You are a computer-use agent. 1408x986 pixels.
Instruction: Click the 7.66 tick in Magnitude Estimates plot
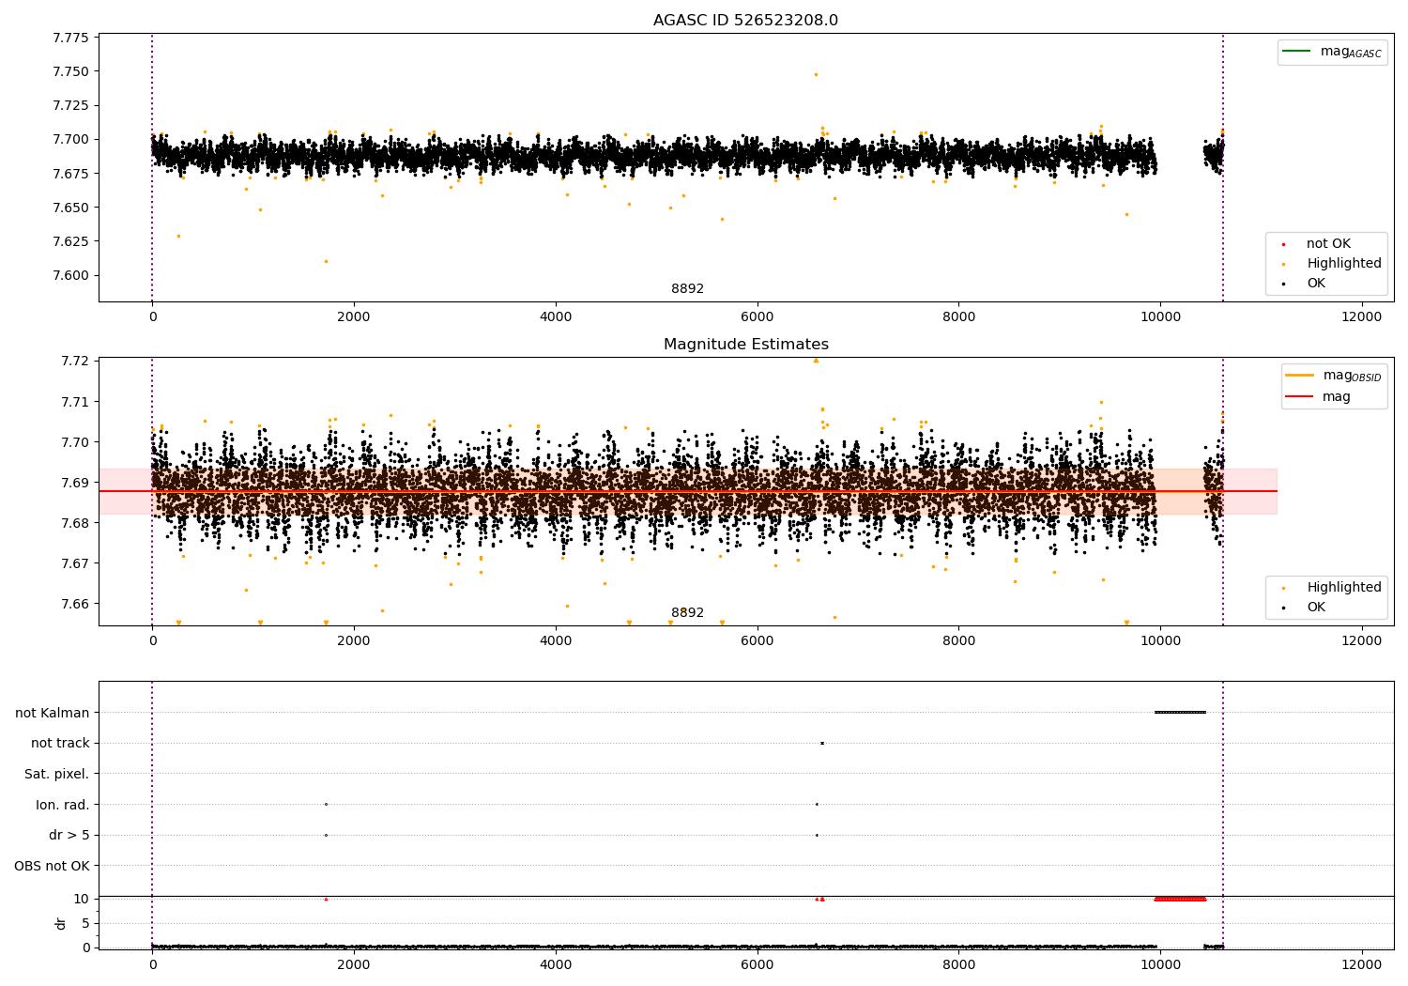(x=74, y=604)
